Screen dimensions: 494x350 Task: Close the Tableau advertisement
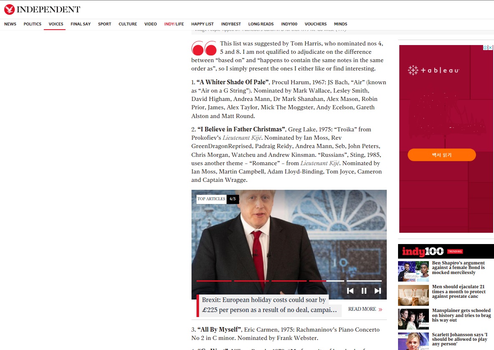(491, 48)
